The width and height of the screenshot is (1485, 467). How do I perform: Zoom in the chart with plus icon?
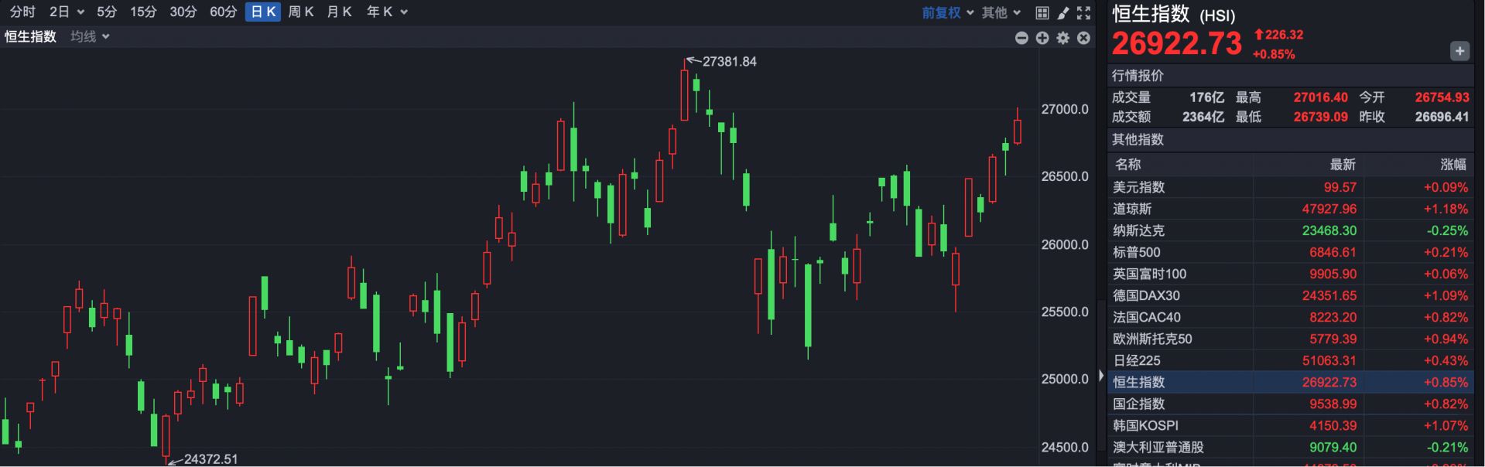tap(1042, 37)
